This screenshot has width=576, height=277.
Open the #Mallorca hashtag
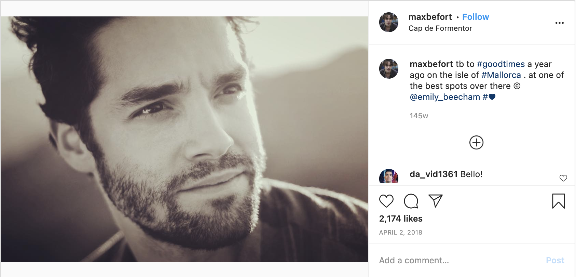tap(501, 75)
